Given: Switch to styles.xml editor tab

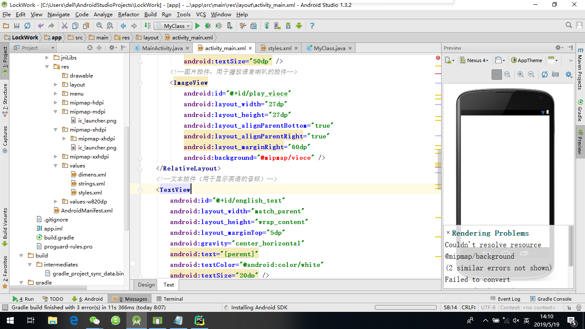Looking at the screenshot, I should coord(279,48).
